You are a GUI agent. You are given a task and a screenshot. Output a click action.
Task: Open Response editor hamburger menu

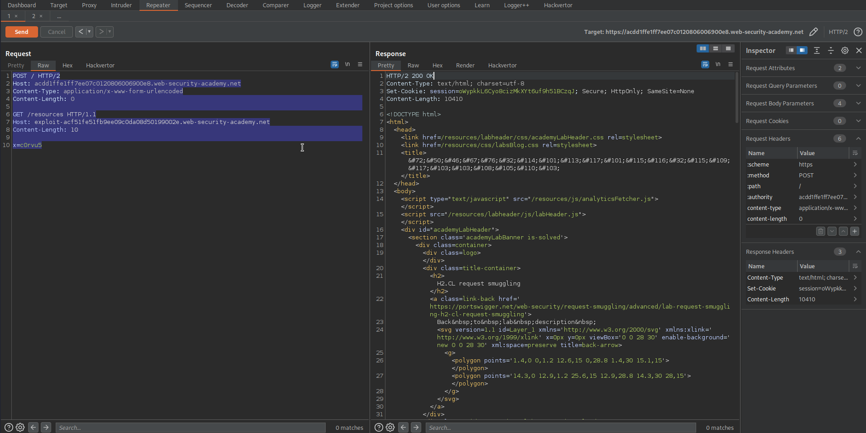coord(731,65)
